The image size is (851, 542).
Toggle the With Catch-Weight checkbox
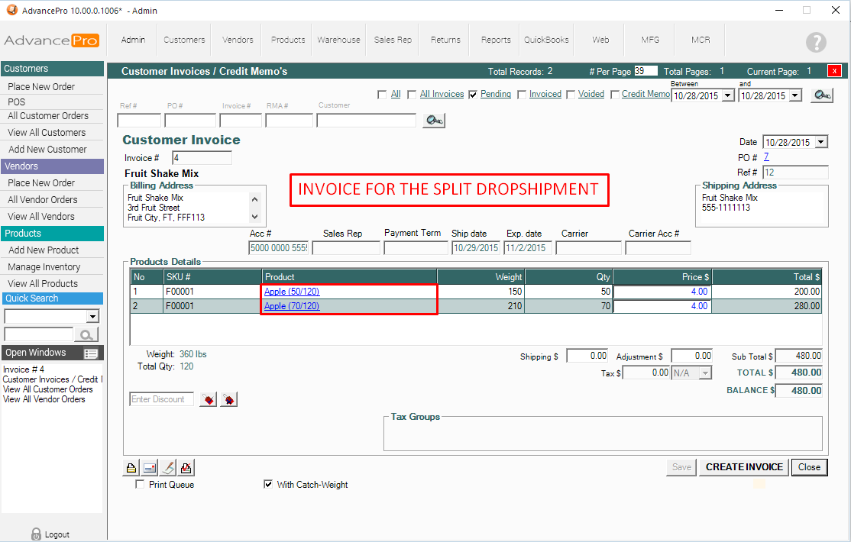268,485
